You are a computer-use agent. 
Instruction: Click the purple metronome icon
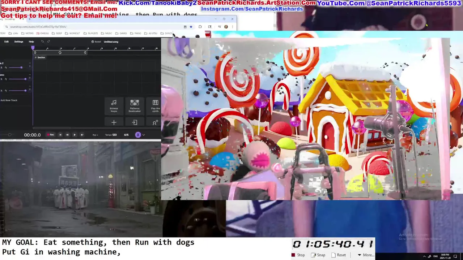click(138, 135)
